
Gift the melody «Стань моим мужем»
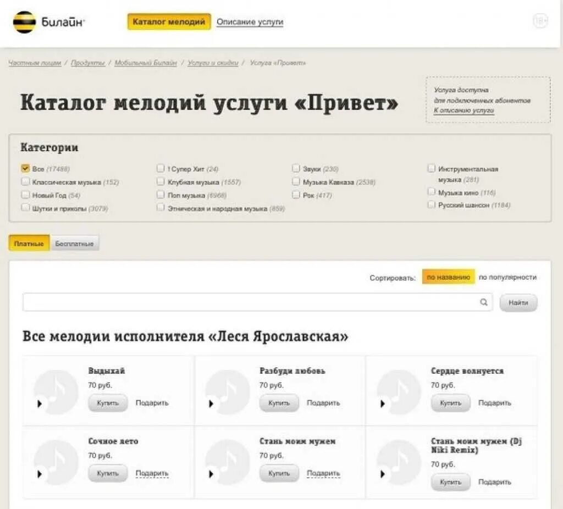point(323,473)
